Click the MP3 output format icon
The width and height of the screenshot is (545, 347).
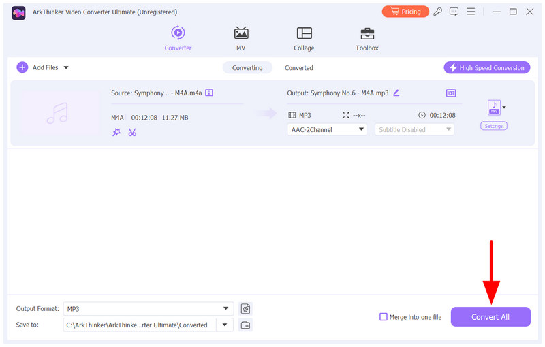click(x=495, y=108)
